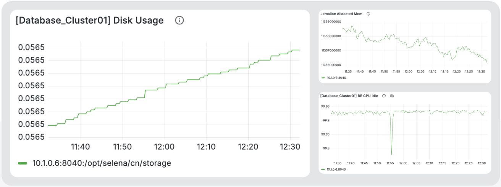The height and width of the screenshot is (187, 501).
Task: Click the sharp dip in CPU Idle graph
Action: 391,153
